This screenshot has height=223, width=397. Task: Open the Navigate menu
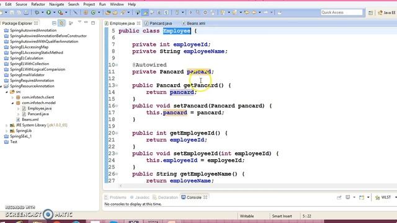click(56, 4)
